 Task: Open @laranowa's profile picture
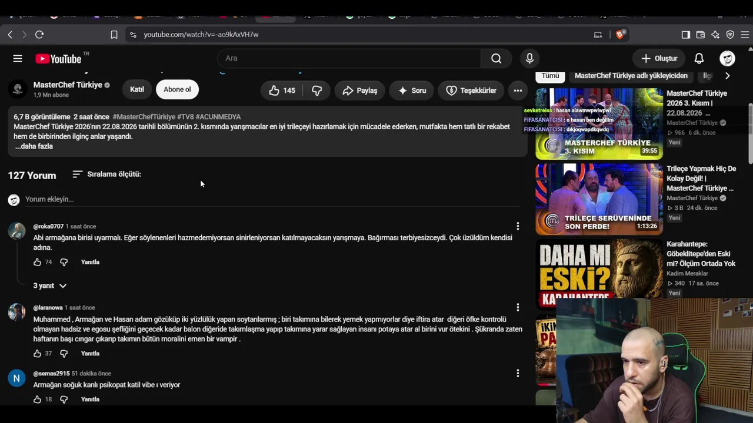[16, 312]
